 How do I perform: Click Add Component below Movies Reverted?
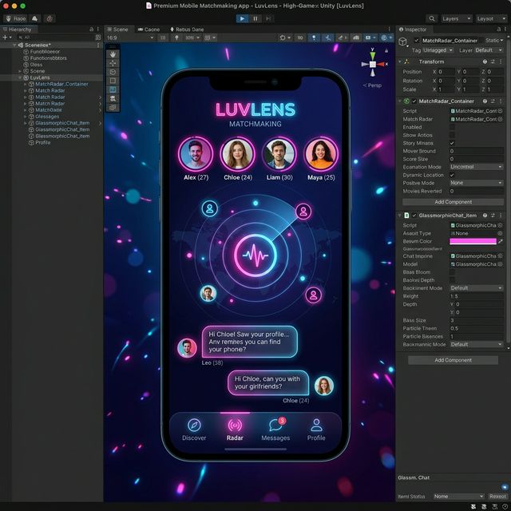tap(453, 202)
